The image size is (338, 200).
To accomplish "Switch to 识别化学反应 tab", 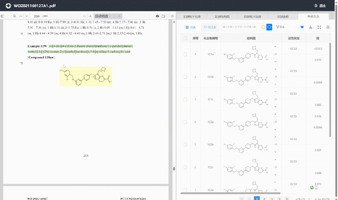I will (252, 17).
